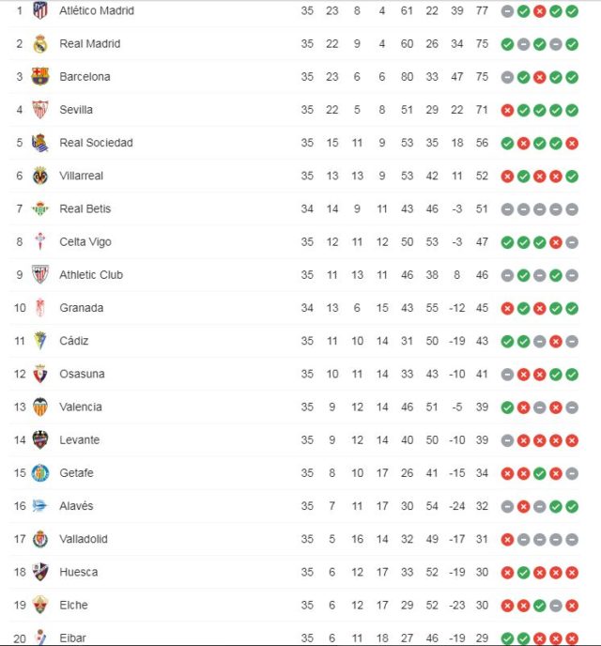
Task: Click Valladolid's first form result icon
Action: pos(507,539)
